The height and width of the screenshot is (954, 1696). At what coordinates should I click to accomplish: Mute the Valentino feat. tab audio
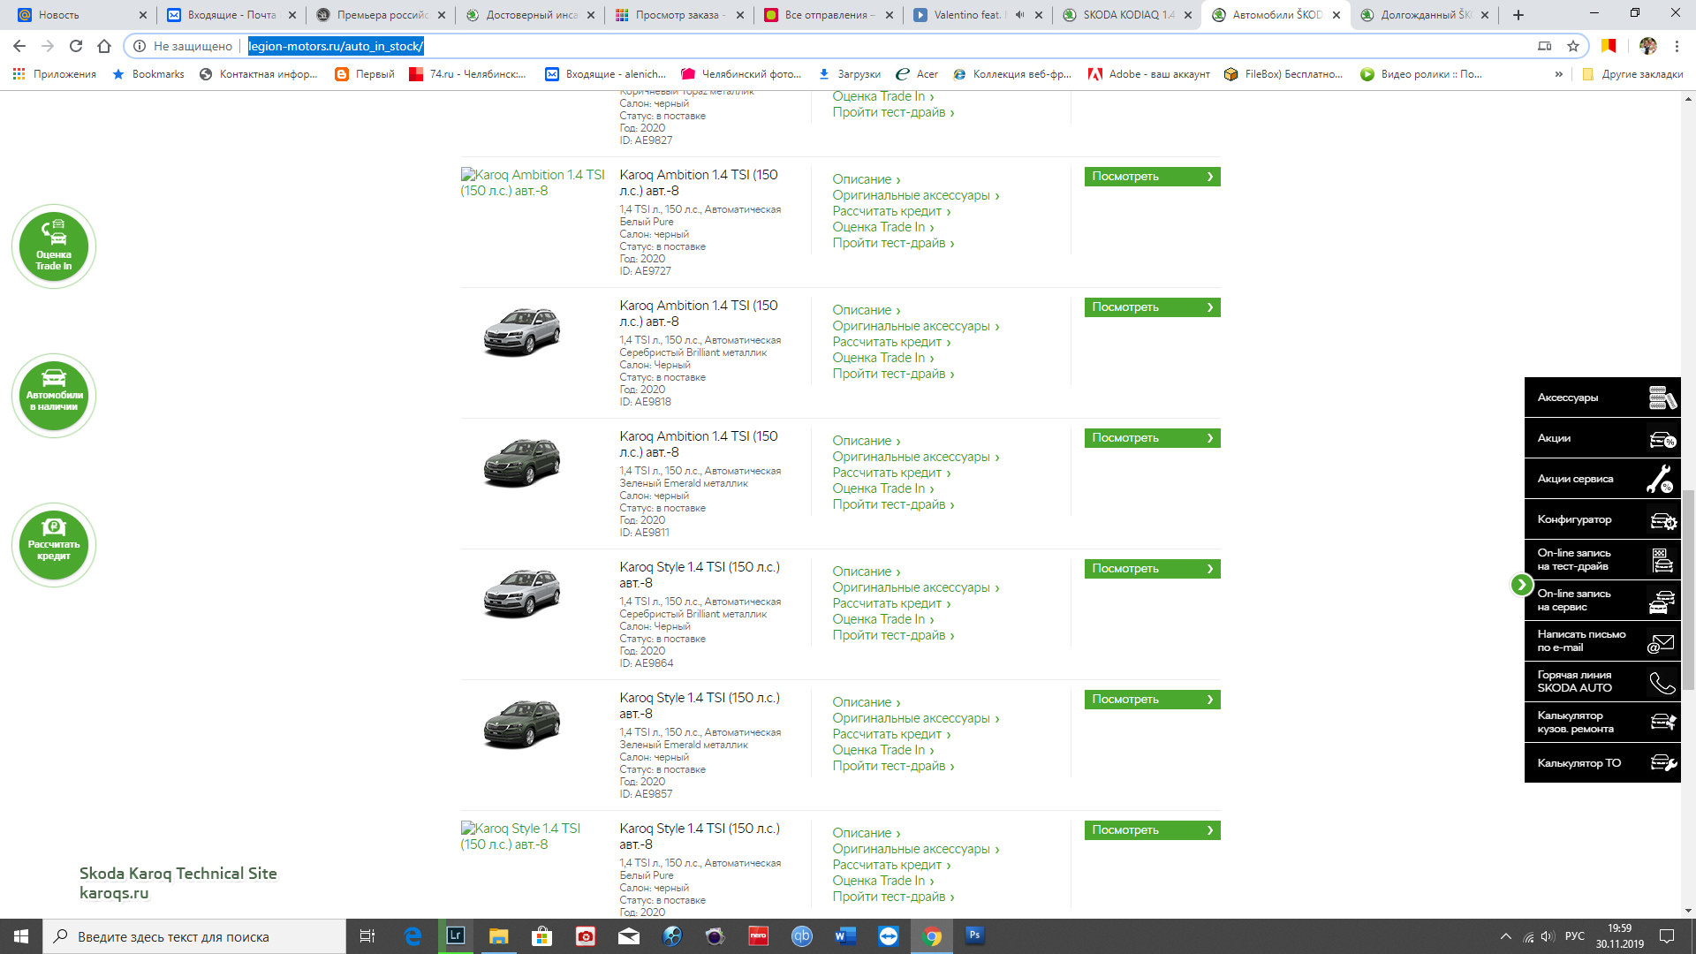(1019, 15)
